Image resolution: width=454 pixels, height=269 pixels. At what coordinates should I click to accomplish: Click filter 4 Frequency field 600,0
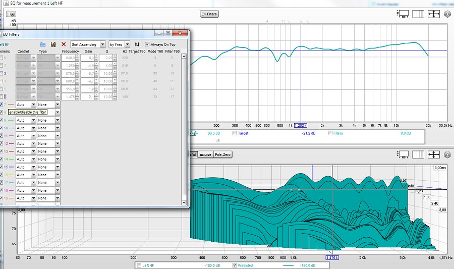click(68, 81)
